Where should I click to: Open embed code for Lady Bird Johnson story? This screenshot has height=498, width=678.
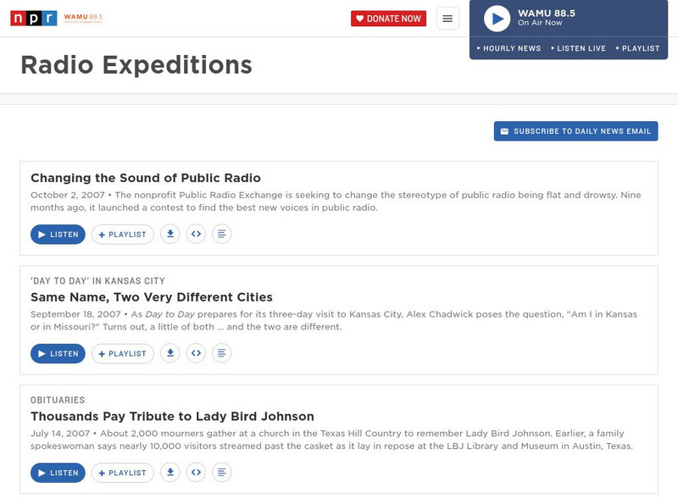click(196, 472)
